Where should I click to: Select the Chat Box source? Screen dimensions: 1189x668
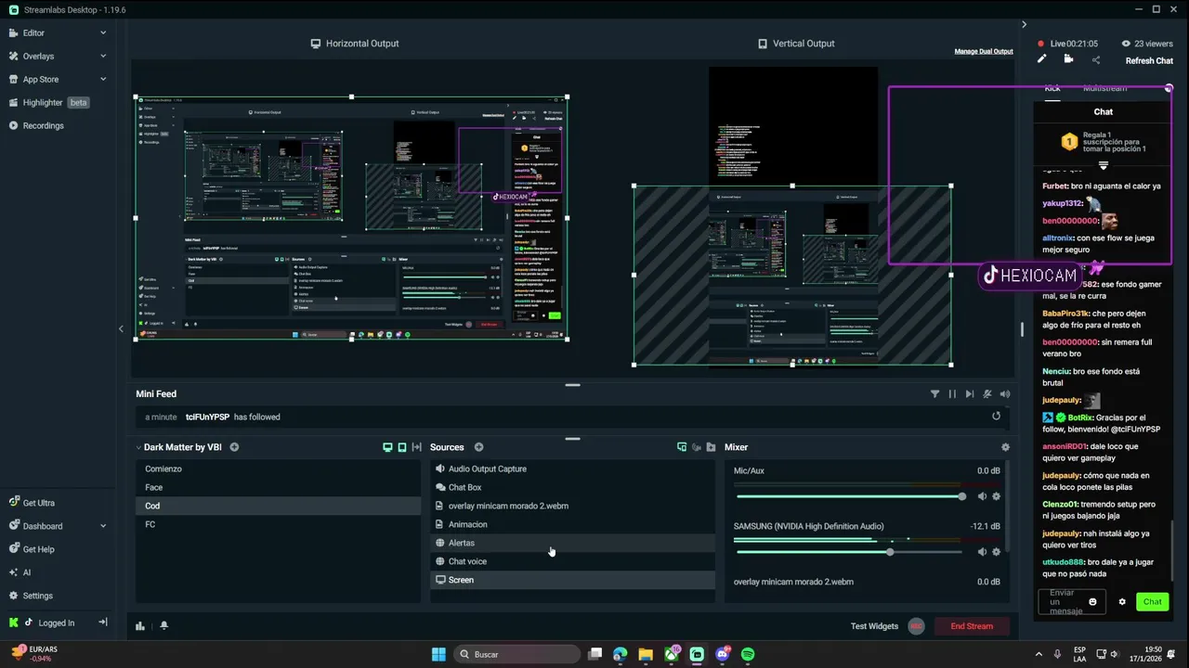click(572, 487)
